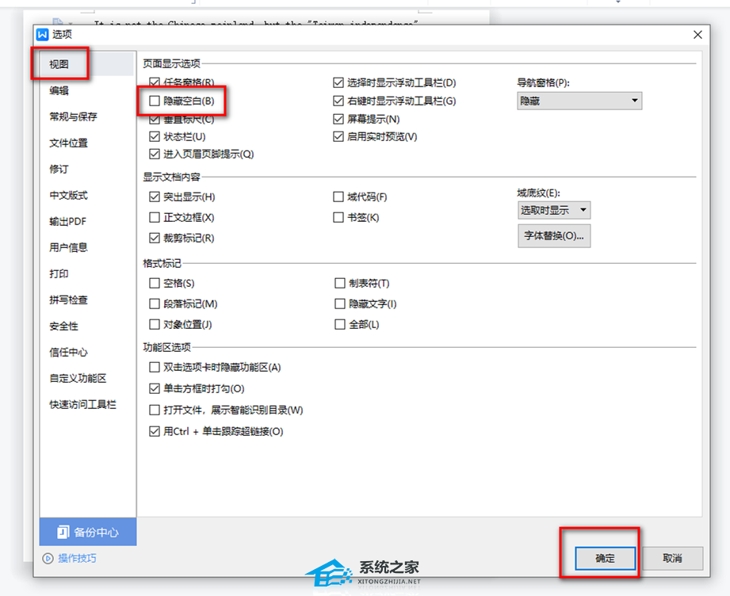This screenshot has width=730, height=596.
Task: Toggle 启用实时预览(V) checkbox
Action: (338, 136)
